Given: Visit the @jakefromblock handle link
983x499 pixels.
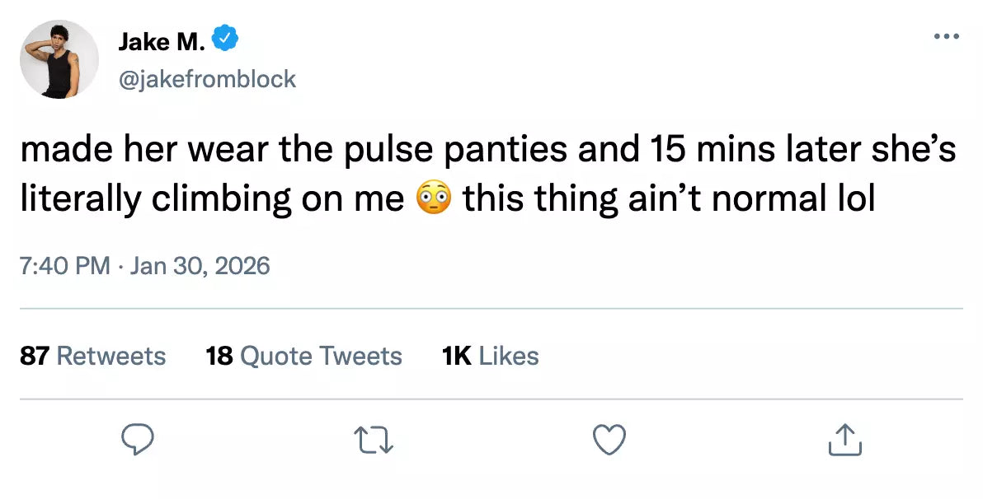Looking at the screenshot, I should click(x=207, y=79).
